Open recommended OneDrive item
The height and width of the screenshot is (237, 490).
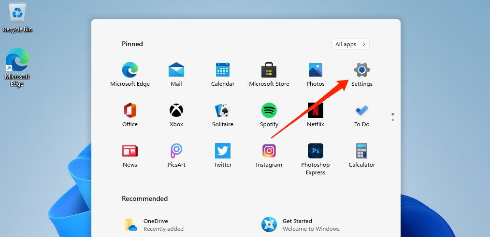coord(155,224)
